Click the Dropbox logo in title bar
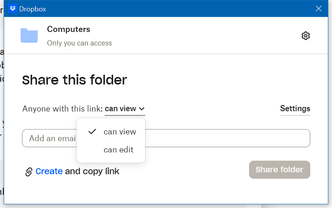The image size is (332, 208). click(x=12, y=8)
